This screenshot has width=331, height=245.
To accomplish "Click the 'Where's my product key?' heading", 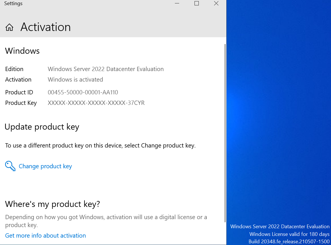I will [52, 204].
